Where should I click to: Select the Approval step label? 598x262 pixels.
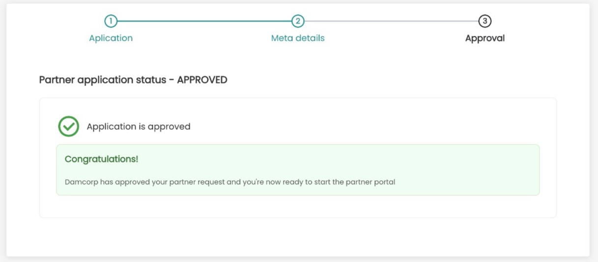(x=485, y=38)
